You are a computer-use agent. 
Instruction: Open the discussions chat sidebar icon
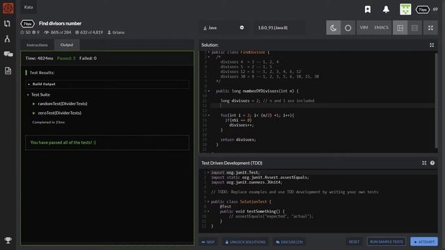(8, 54)
